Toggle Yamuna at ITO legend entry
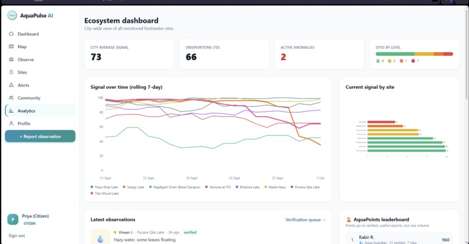469x244 pixels. click(x=218, y=187)
